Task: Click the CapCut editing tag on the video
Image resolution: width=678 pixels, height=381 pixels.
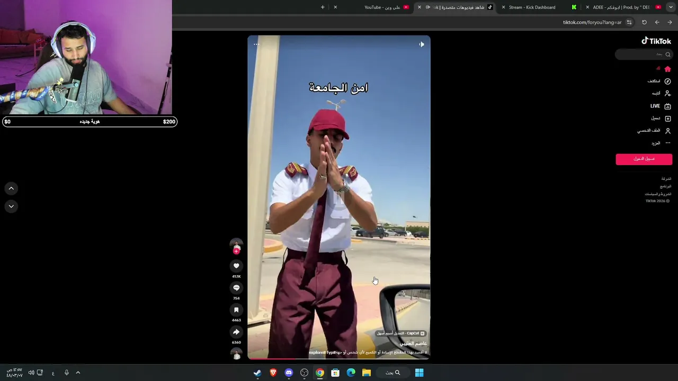Action: tap(401, 333)
